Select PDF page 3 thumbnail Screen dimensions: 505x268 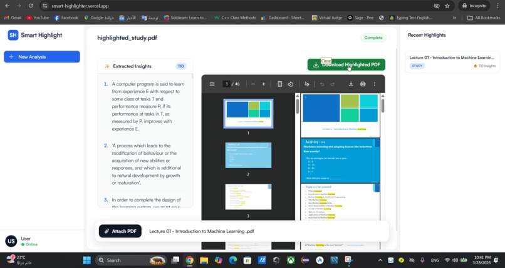point(248,197)
